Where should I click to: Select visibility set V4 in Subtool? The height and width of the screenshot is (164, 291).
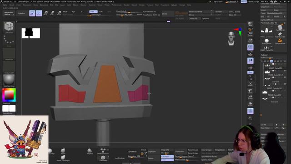[x=271, y=61]
